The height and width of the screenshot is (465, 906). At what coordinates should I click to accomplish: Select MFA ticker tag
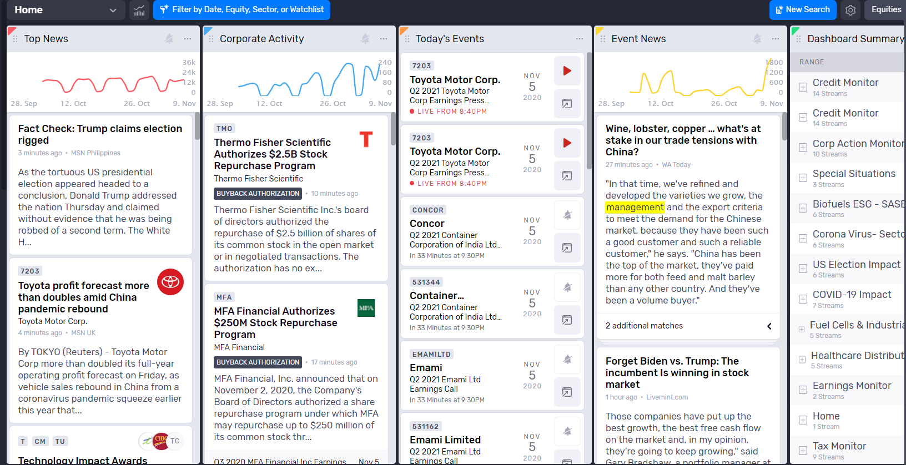pyautogui.click(x=224, y=297)
